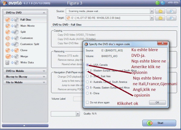Select the Clone disc mode icon
This screenshot has height=130, width=181.
tap(12, 50)
